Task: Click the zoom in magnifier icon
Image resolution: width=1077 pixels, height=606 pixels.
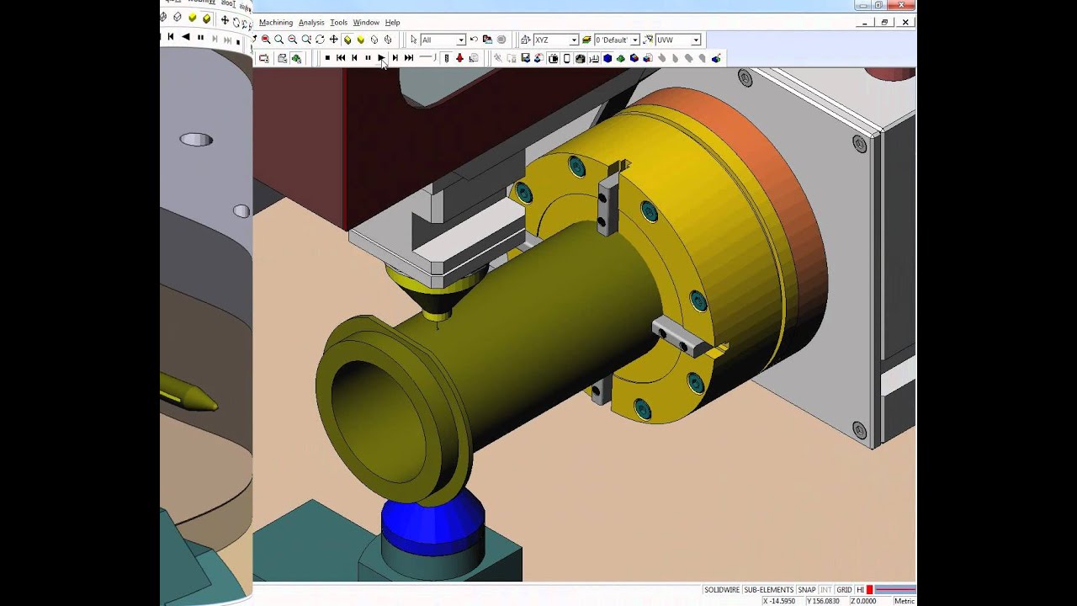Action: pyautogui.click(x=279, y=40)
